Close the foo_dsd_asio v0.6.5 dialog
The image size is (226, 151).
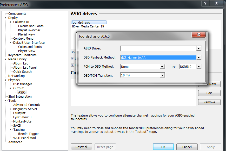coord(199,34)
